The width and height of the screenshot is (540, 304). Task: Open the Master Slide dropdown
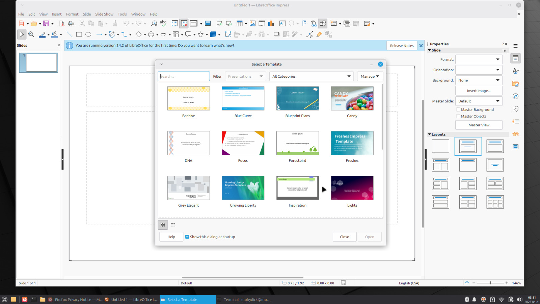click(479, 101)
